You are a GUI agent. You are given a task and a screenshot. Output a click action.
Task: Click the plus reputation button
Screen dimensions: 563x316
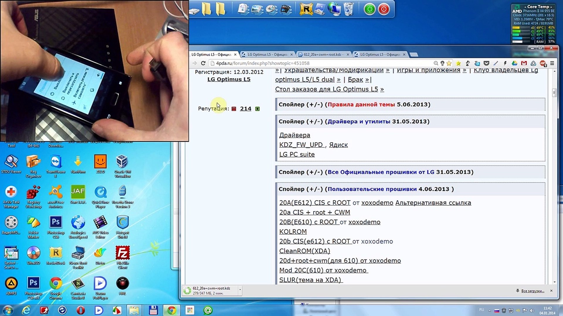click(x=257, y=109)
